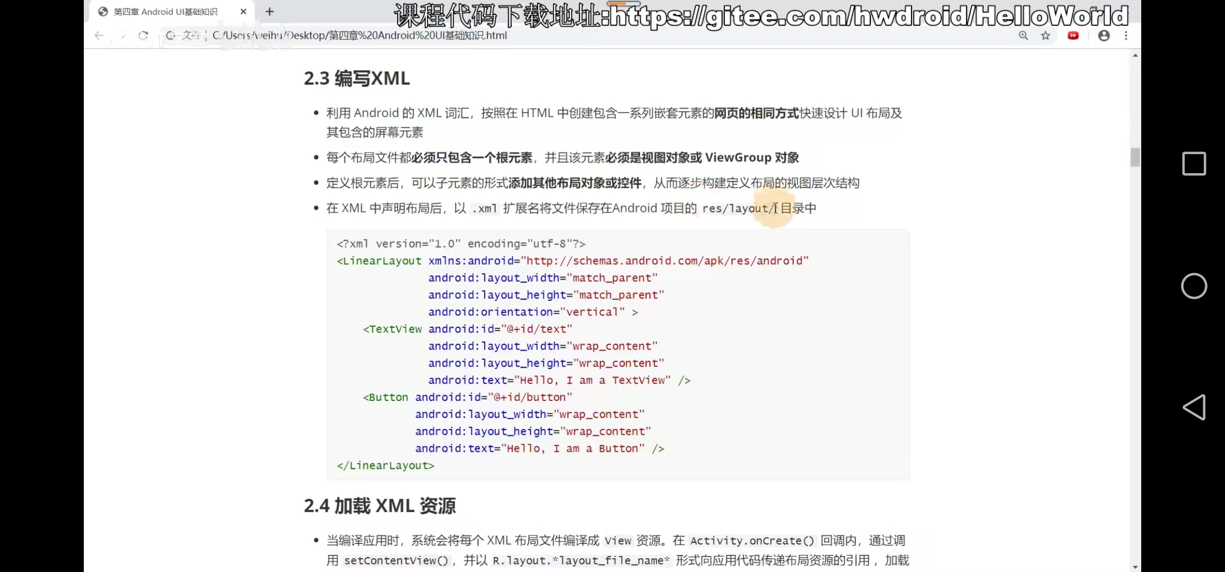Click the <TextView tag in code
The width and height of the screenshot is (1225, 572).
392,329
